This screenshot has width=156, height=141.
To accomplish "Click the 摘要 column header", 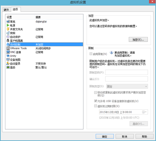I will [x=59, y=17].
